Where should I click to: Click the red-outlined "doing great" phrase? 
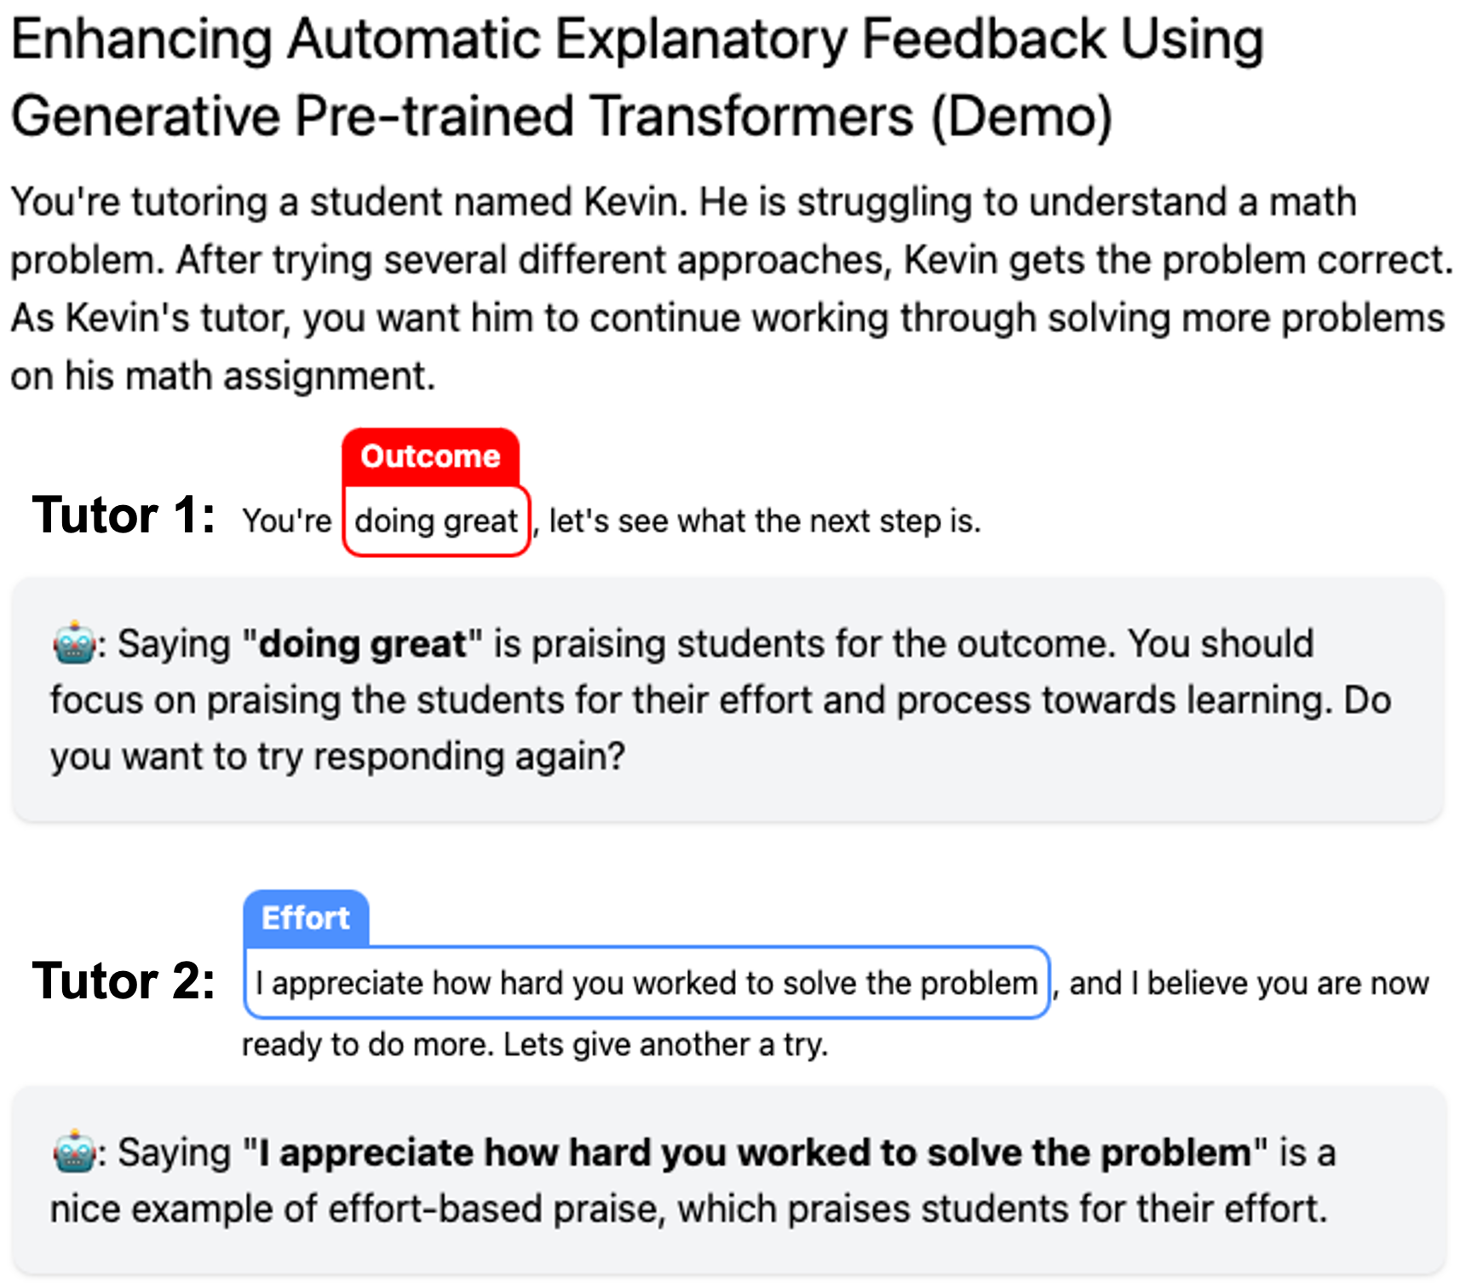coord(436,520)
